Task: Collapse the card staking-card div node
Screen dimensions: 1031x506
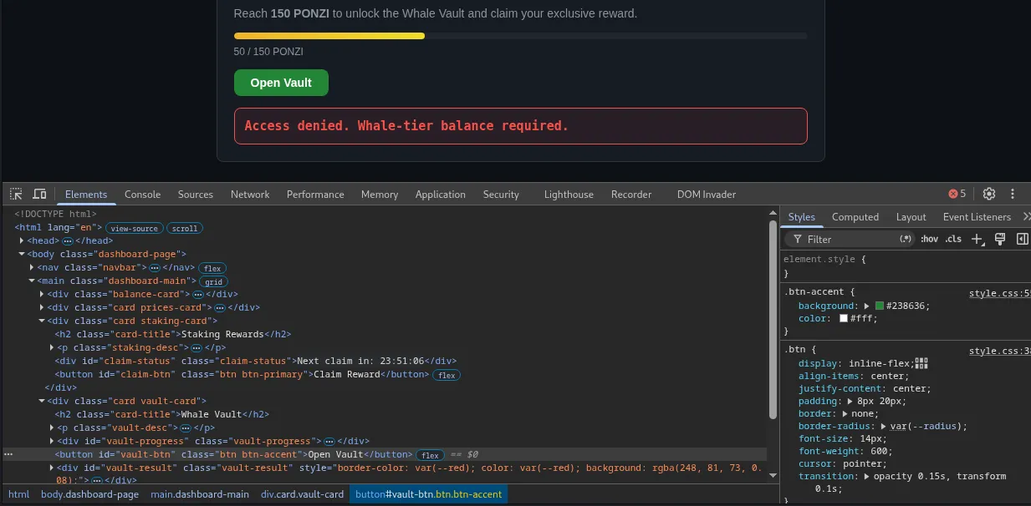Action: tap(42, 321)
